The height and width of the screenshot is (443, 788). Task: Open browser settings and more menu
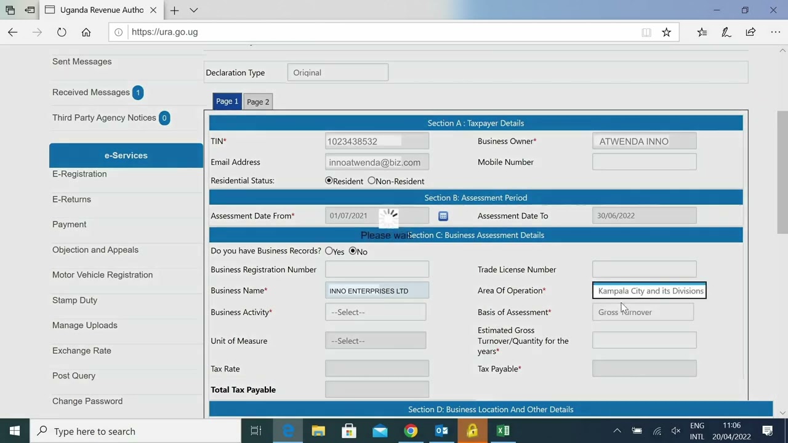tap(775, 32)
